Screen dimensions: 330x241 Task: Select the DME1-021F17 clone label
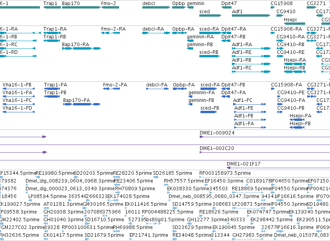244,164
